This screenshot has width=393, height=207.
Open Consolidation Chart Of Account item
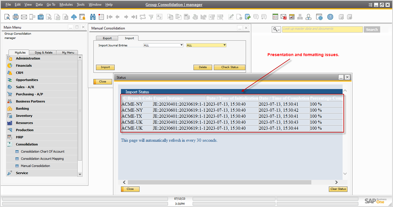tap(42, 152)
